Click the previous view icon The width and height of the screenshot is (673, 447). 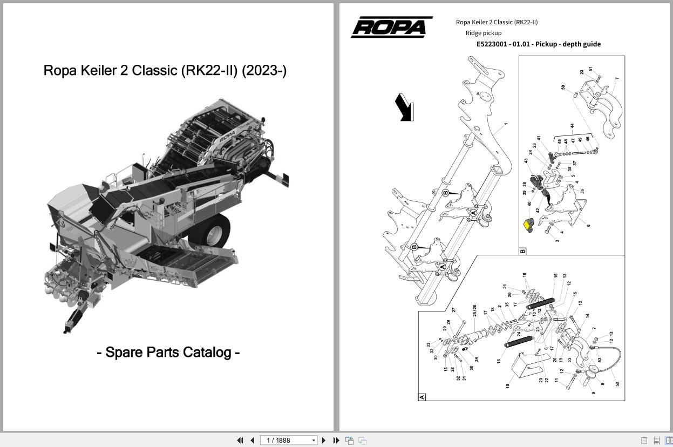tap(349, 441)
